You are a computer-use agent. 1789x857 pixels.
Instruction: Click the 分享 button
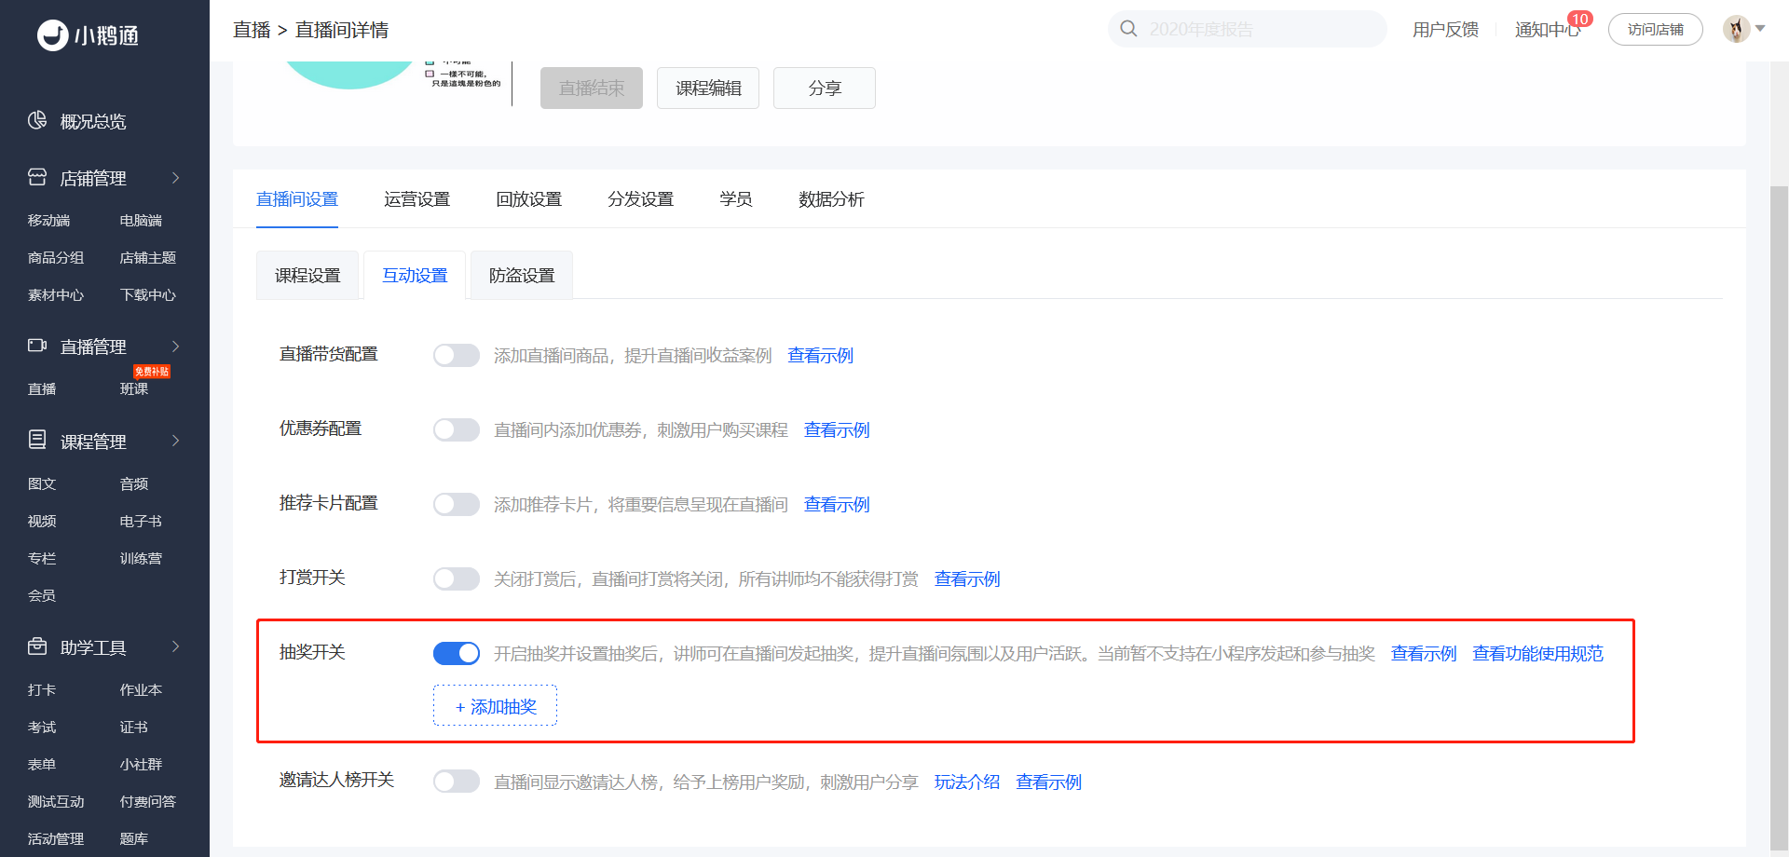825,88
